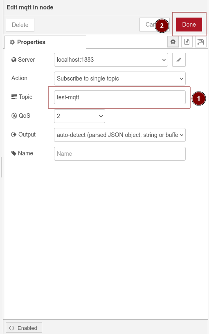Click the Output arrow icon
The image size is (209, 334).
click(14, 134)
